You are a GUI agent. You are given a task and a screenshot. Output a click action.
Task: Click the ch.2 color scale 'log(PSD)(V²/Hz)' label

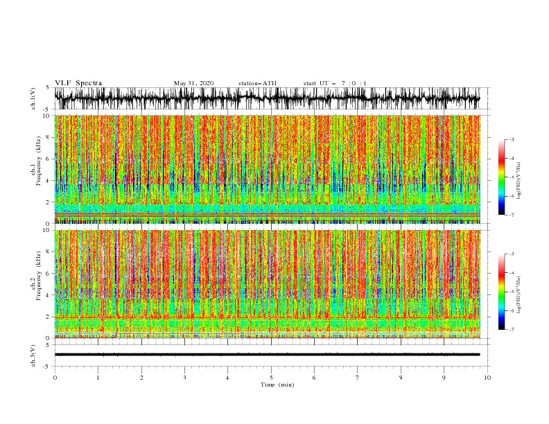click(519, 294)
